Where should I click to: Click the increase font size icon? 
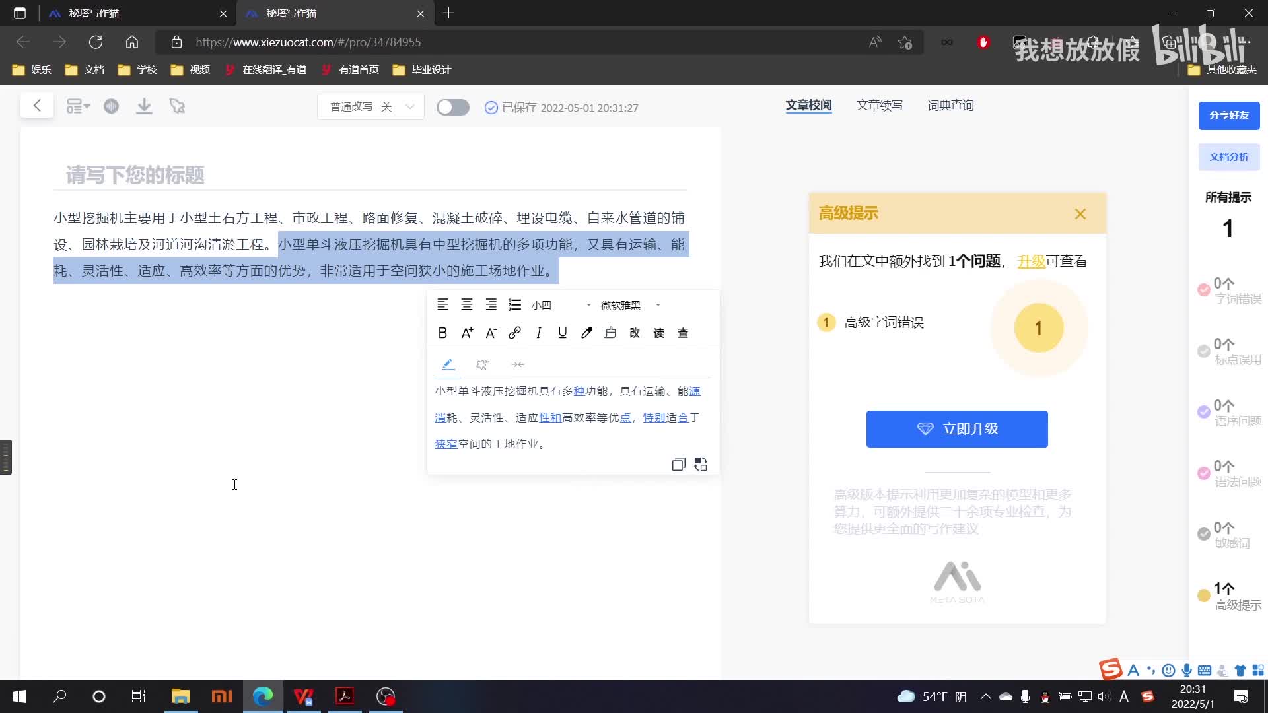467,333
